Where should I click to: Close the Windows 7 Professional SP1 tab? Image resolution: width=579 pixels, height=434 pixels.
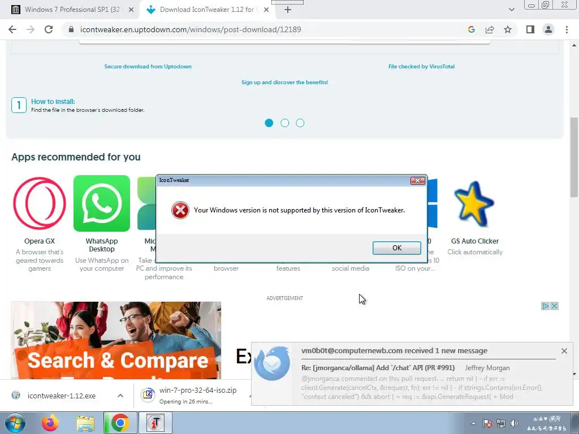[x=131, y=10]
